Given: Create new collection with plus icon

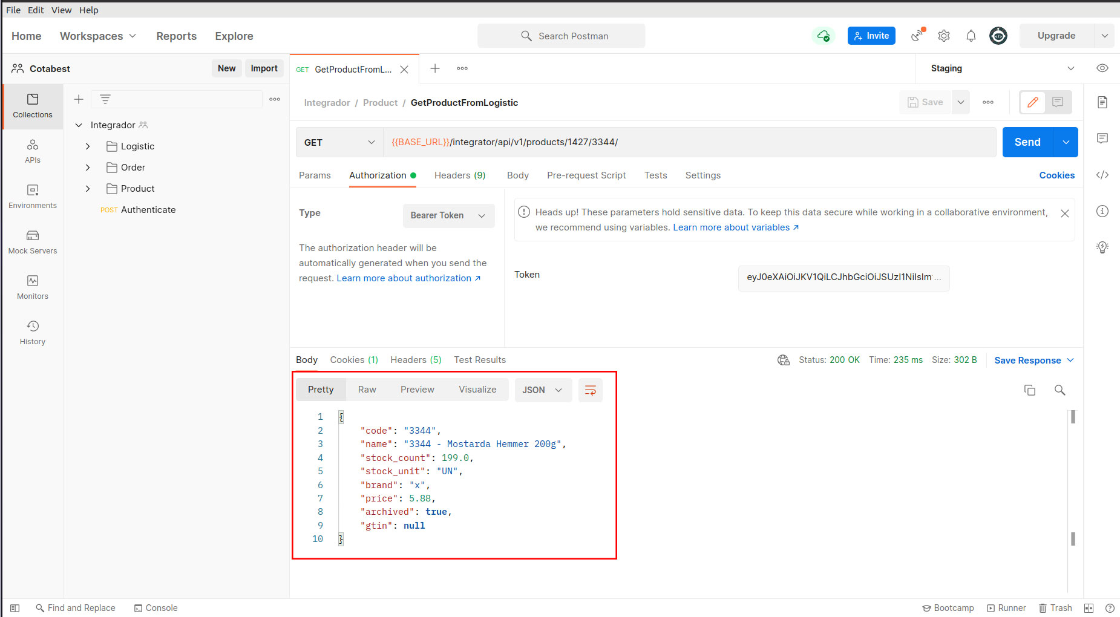Looking at the screenshot, I should (79, 99).
